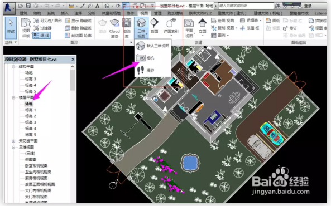Image resolution: width=331 pixels, height=206 pixels.
Task: Click the 登录 (Sign In) link
Action: (x=308, y=6)
